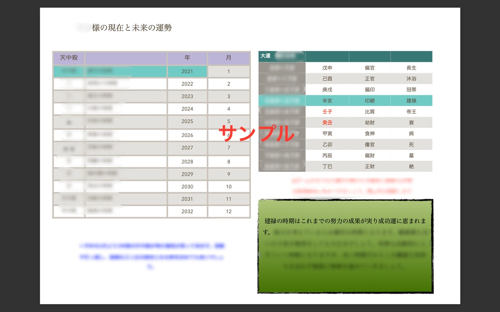Select month cell 3 beside 2023

pyautogui.click(x=229, y=97)
